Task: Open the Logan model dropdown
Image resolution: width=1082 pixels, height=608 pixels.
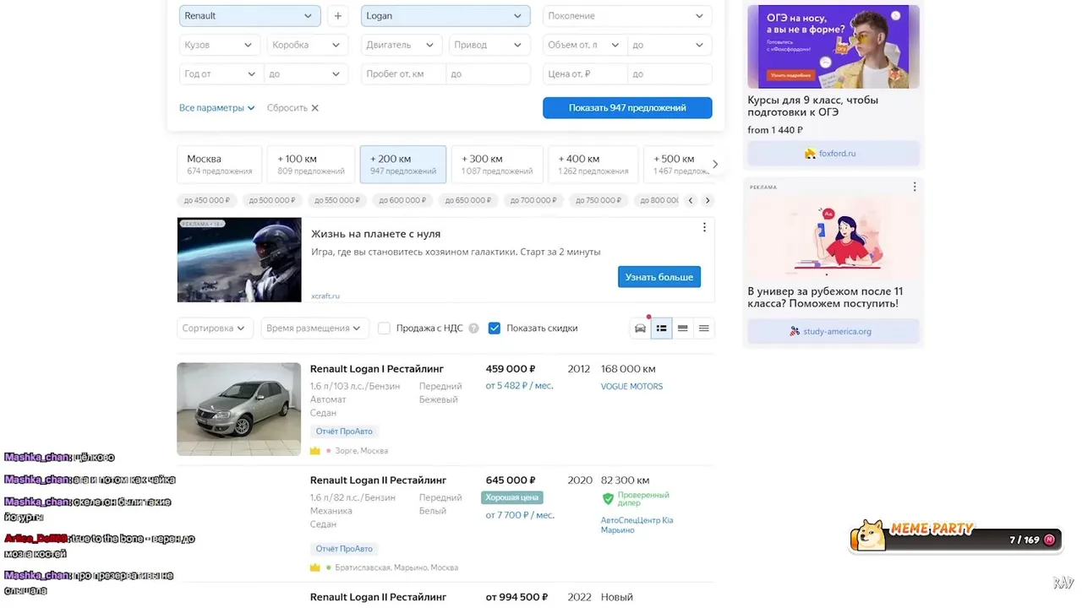Action: click(x=445, y=16)
